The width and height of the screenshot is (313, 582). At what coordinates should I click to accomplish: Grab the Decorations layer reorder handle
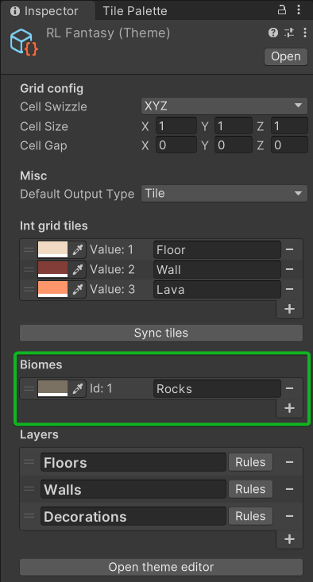tap(29, 516)
